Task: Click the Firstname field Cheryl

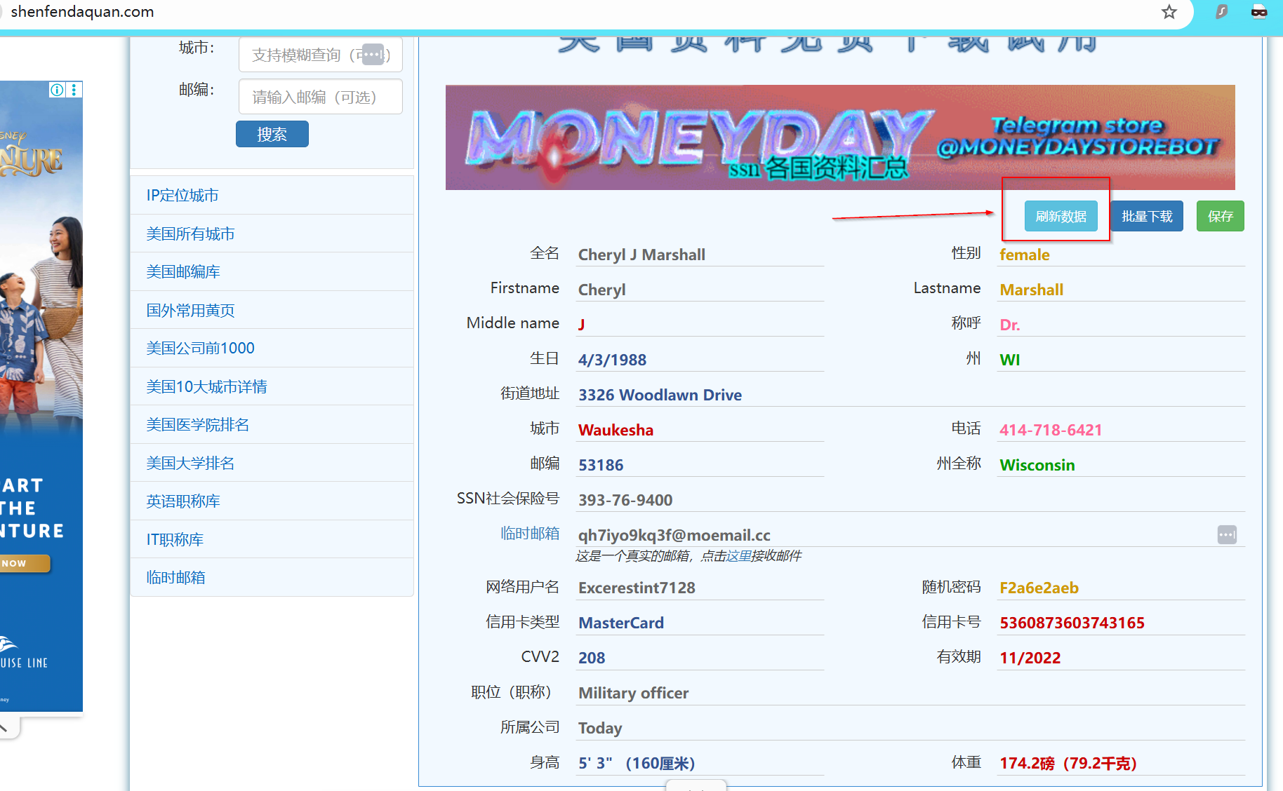Action: tap(700, 290)
